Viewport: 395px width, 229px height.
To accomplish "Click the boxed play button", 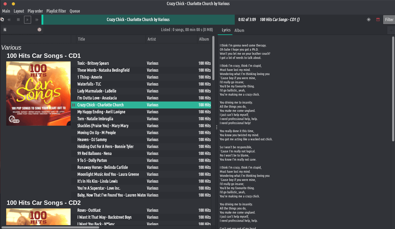I will [x=28, y=20].
